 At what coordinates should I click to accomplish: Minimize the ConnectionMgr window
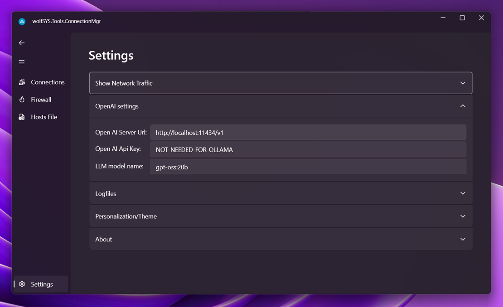(443, 18)
